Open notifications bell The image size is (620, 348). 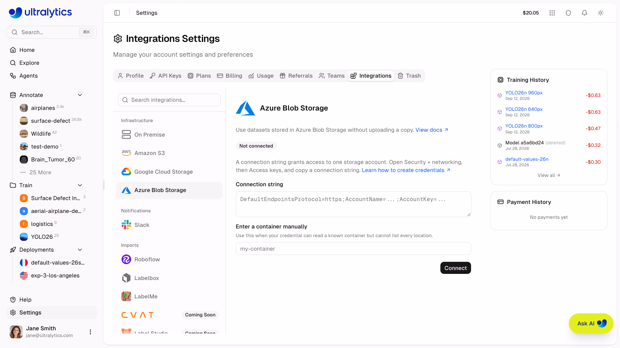point(584,13)
